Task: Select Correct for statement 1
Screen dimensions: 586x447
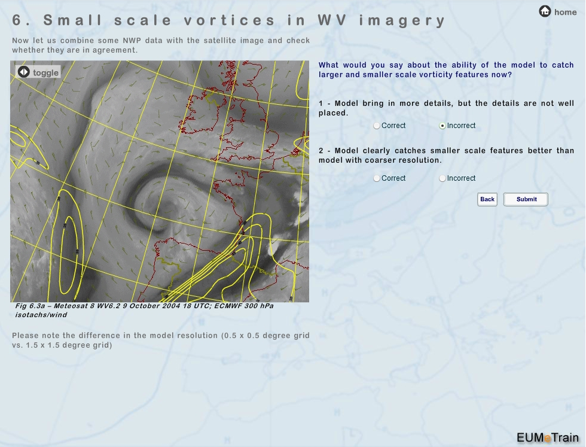Action: tap(377, 126)
